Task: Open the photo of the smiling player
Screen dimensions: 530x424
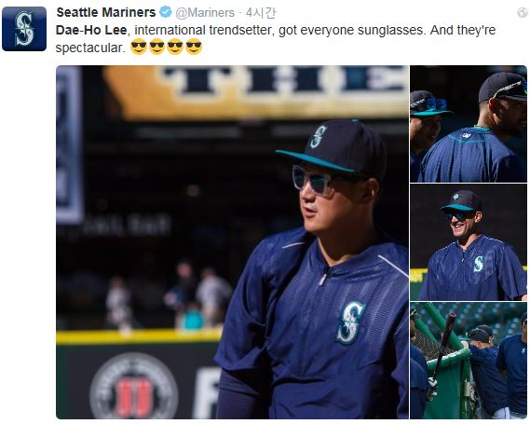Action: (469, 242)
